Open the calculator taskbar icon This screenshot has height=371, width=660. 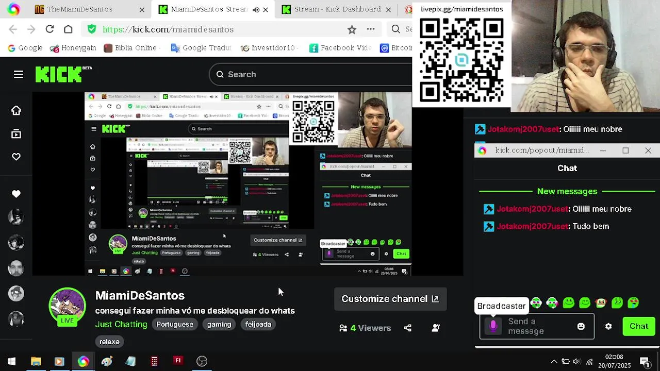click(x=154, y=361)
